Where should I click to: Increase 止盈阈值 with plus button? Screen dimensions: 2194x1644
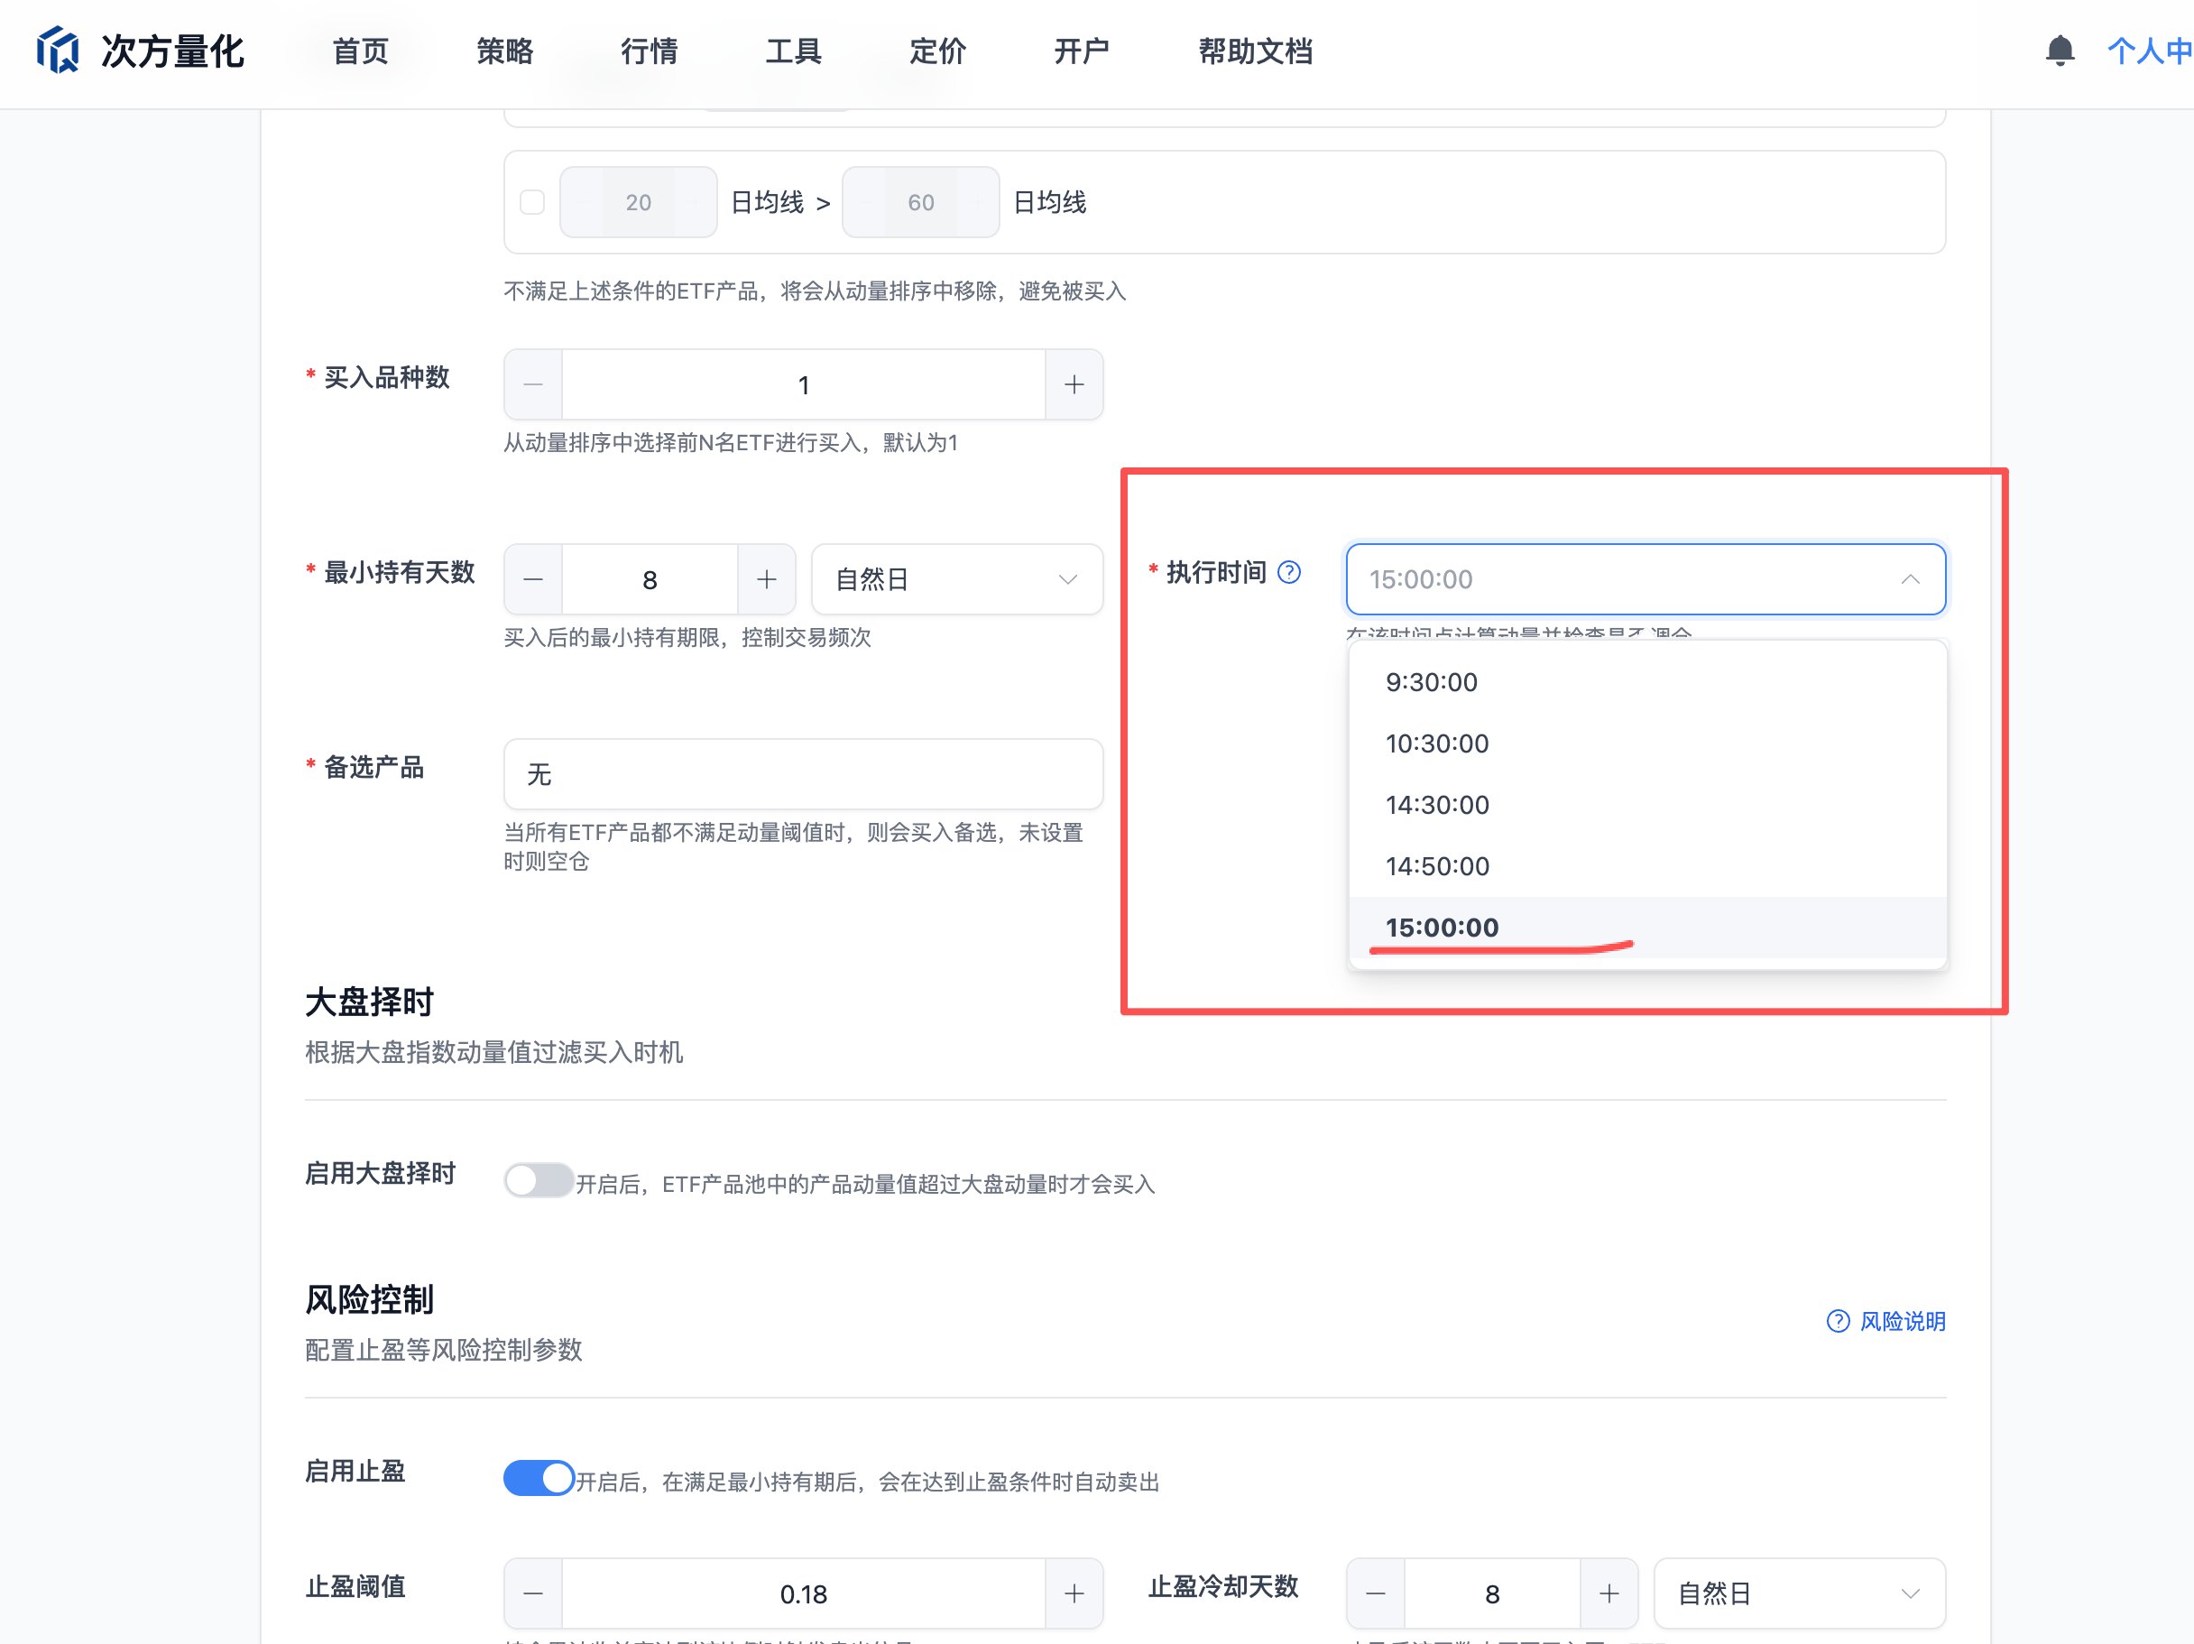[x=1074, y=1593]
